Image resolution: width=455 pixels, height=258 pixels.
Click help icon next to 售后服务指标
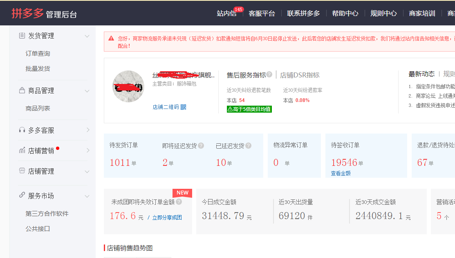pyautogui.click(x=269, y=75)
